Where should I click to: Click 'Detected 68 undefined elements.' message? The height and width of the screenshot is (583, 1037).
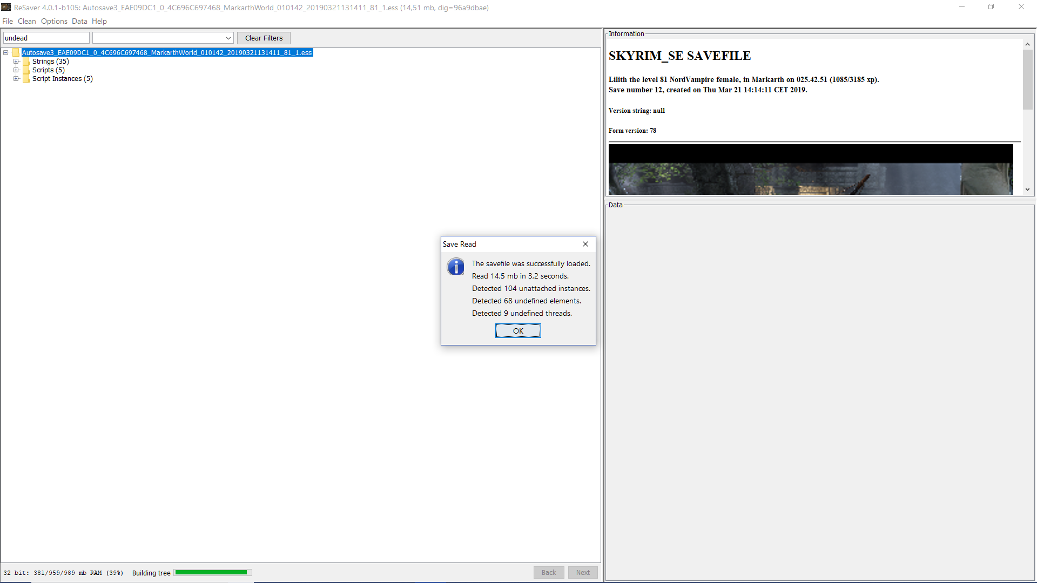pos(527,301)
